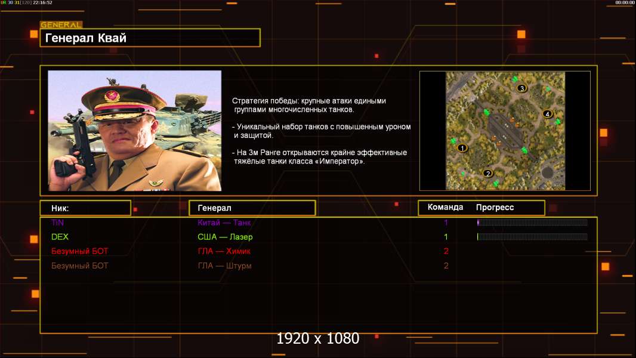The width and height of the screenshot is (636, 358).
Task: Click the general Kwai portrait image
Action: tap(134, 131)
